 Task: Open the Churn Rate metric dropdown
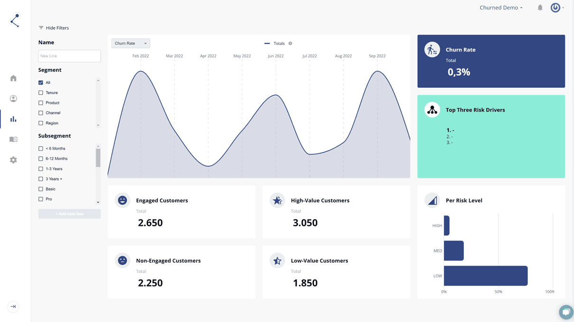(x=130, y=43)
